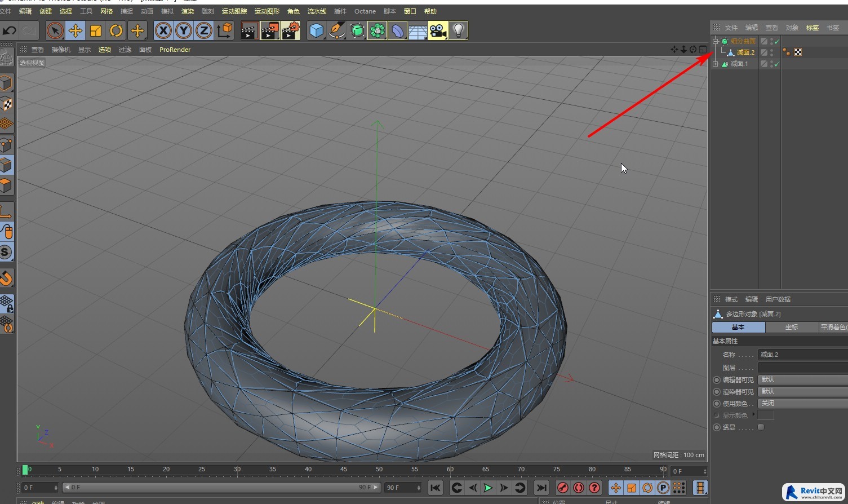The height and width of the screenshot is (504, 848).
Task: Enable Points mode in left toolbar
Action: pyautogui.click(x=6, y=145)
